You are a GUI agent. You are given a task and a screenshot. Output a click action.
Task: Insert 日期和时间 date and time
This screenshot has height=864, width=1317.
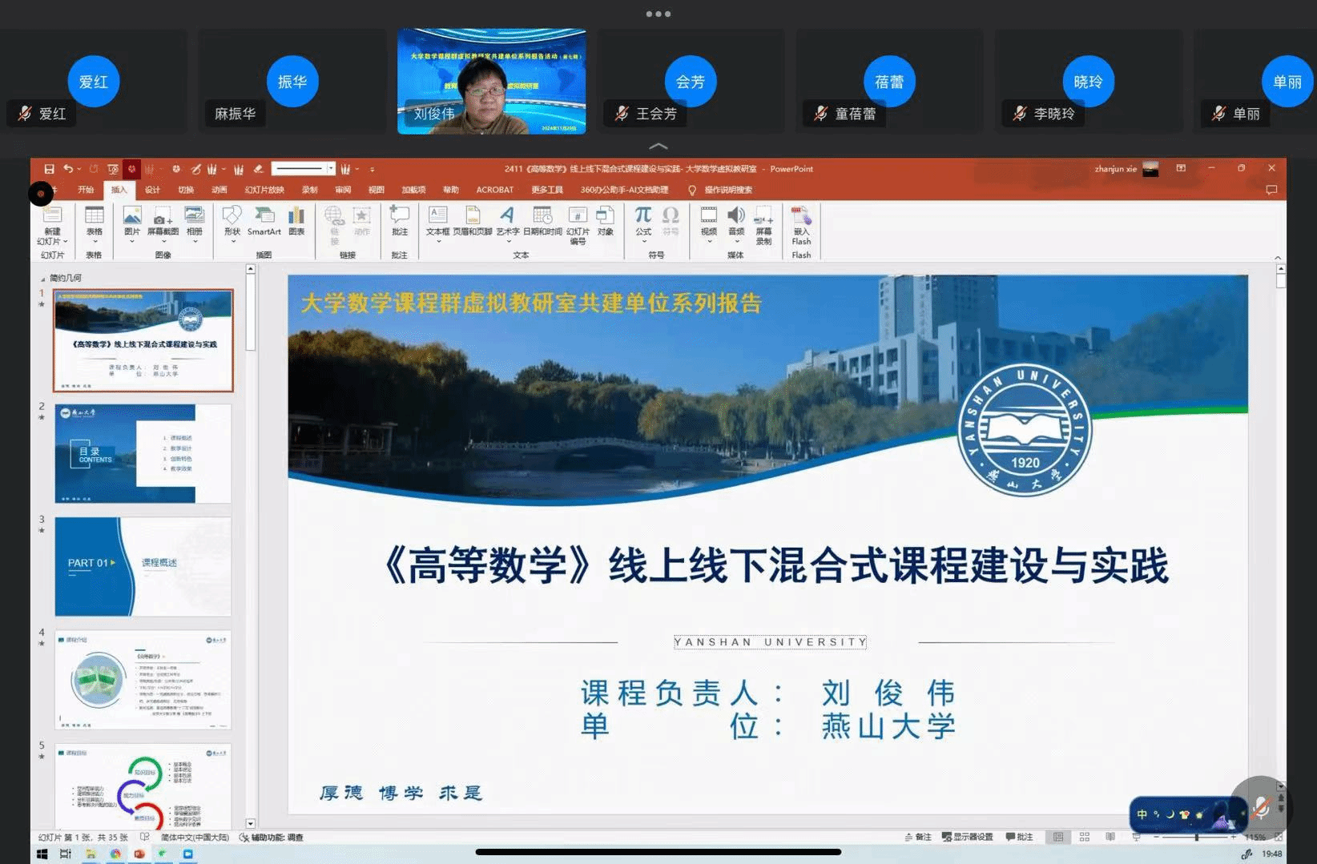coord(542,221)
